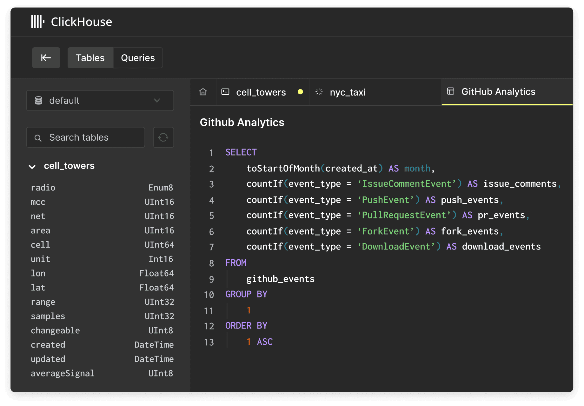Open the default database dropdown
This screenshot has width=584, height=406.
pyautogui.click(x=100, y=101)
